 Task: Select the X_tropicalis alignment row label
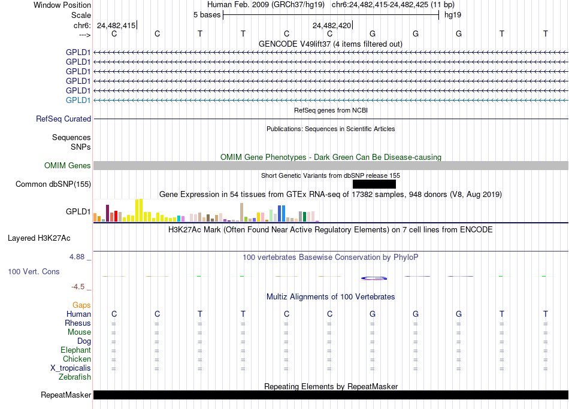pos(71,368)
